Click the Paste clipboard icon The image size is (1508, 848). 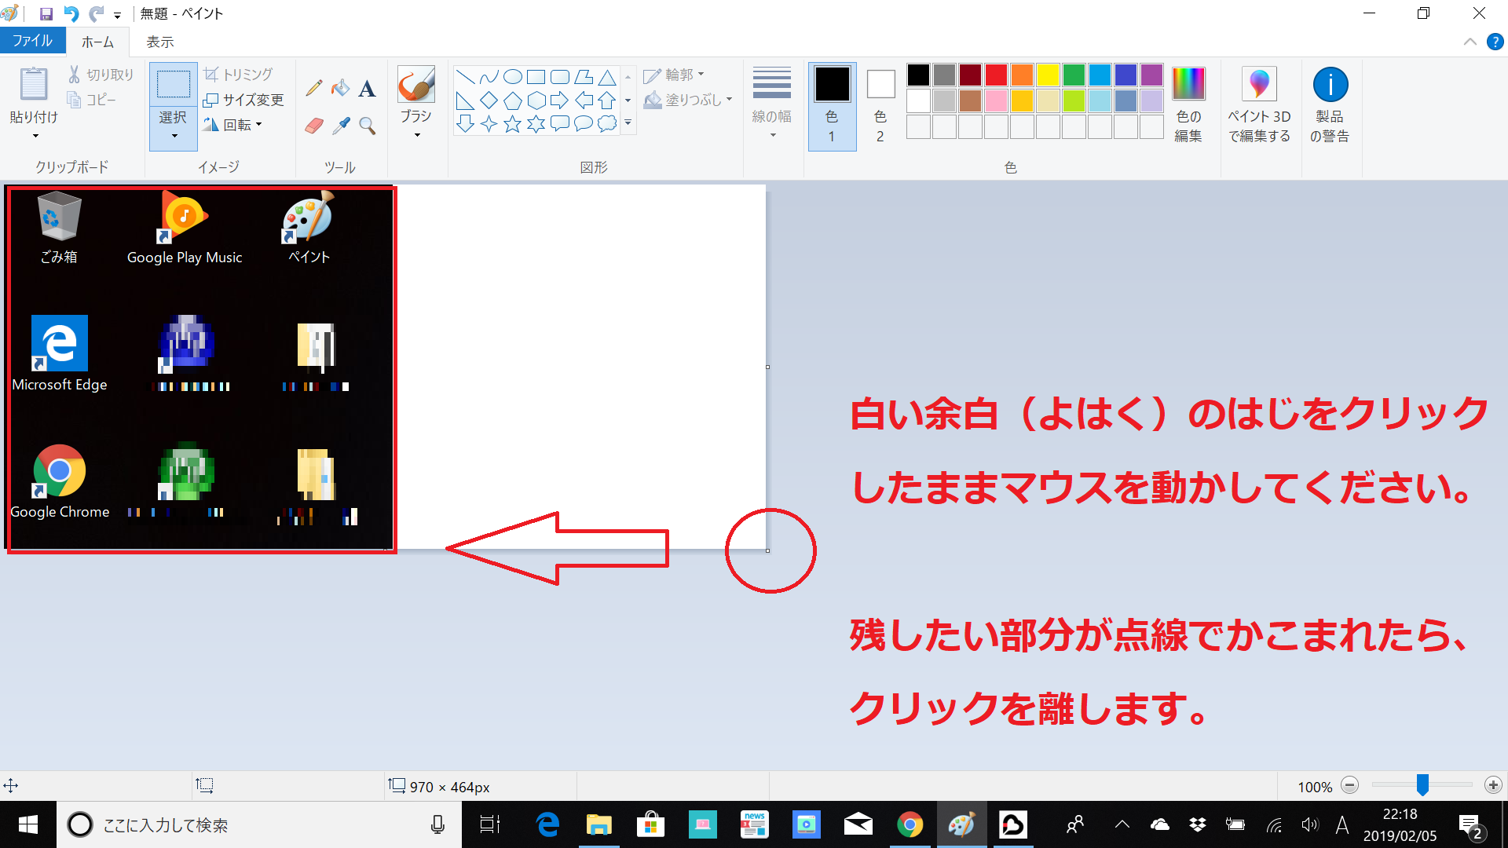pyautogui.click(x=34, y=84)
